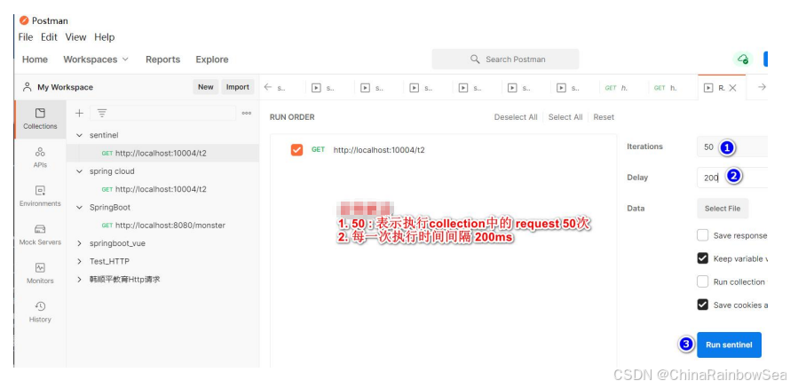Open the File menu

click(25, 37)
